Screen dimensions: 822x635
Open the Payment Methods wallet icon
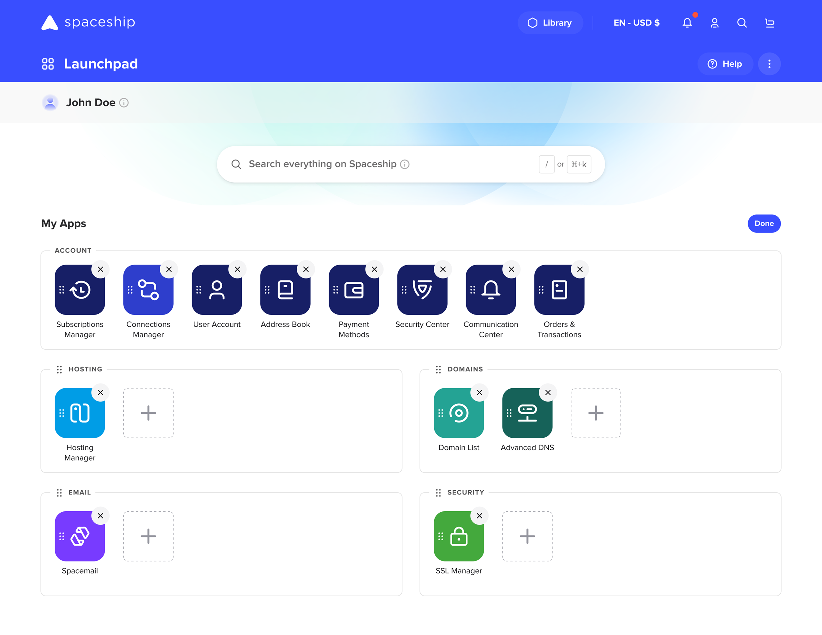pyautogui.click(x=353, y=290)
